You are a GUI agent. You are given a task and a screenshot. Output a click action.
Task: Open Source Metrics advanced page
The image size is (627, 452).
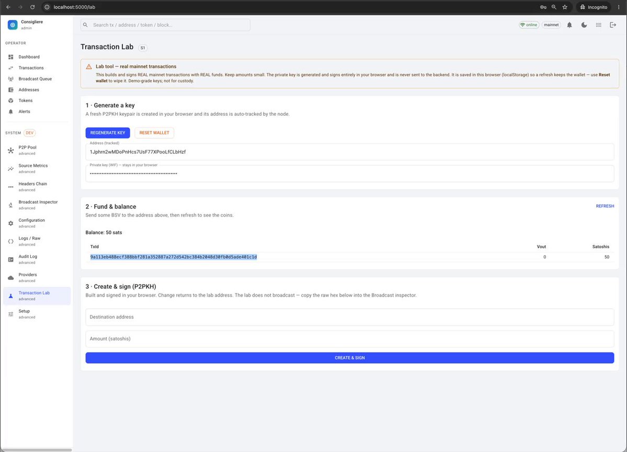point(37,168)
